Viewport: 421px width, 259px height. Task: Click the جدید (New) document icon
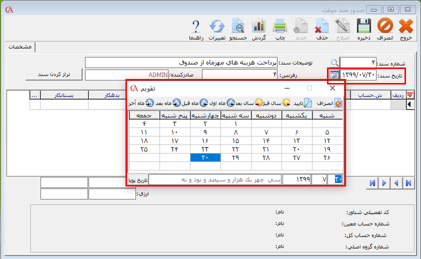tap(300, 29)
